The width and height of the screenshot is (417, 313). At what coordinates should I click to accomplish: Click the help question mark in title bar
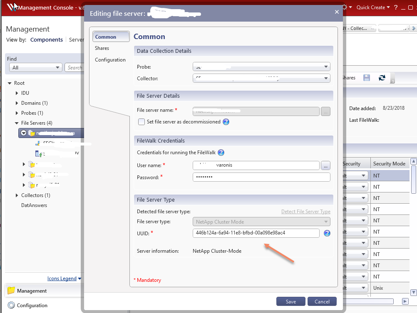(396, 7)
